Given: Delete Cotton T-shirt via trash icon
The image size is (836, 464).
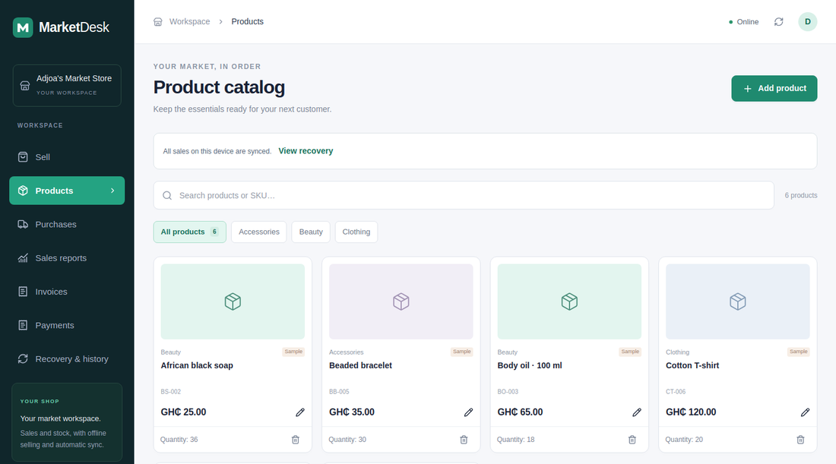Looking at the screenshot, I should [x=800, y=440].
